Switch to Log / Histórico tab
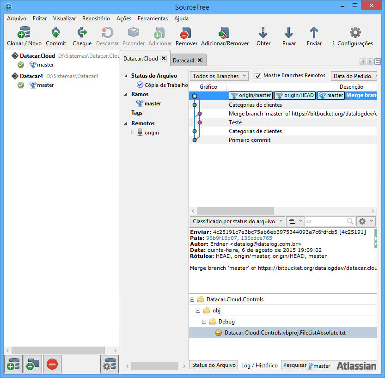 [x=259, y=366]
